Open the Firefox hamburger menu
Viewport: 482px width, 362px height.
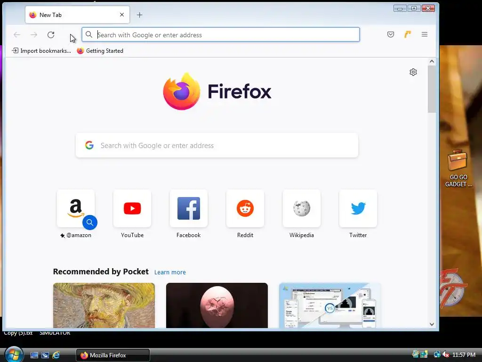425,34
